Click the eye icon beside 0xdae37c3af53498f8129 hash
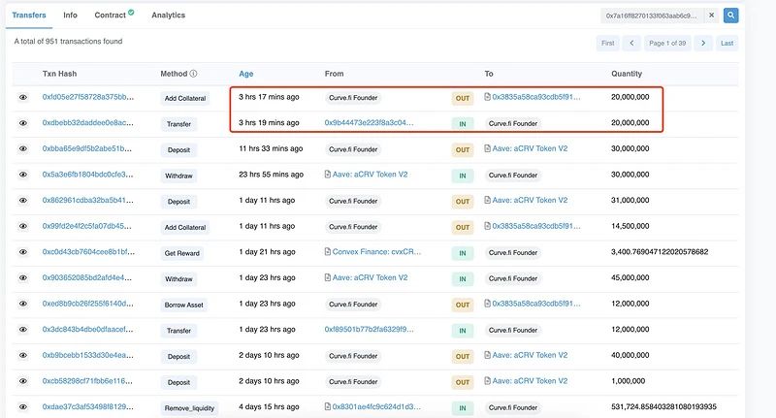776x418 pixels. click(x=23, y=407)
